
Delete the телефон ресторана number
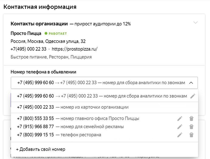coord(191,135)
